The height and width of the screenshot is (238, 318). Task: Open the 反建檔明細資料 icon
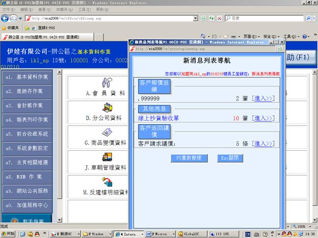(107, 182)
